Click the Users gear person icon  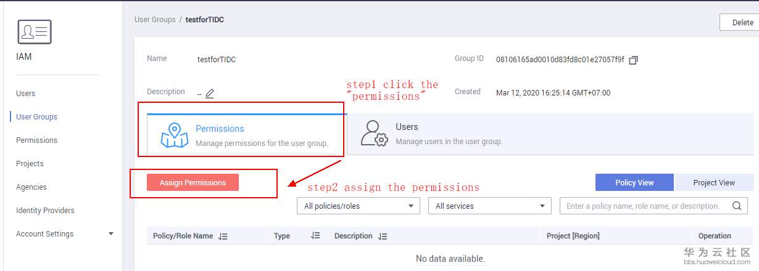pyautogui.click(x=374, y=134)
